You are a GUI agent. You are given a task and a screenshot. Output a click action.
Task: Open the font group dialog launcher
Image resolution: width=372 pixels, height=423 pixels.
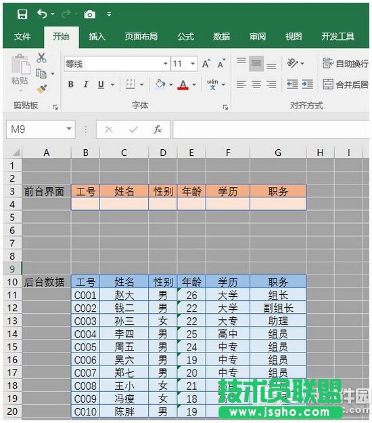225,107
